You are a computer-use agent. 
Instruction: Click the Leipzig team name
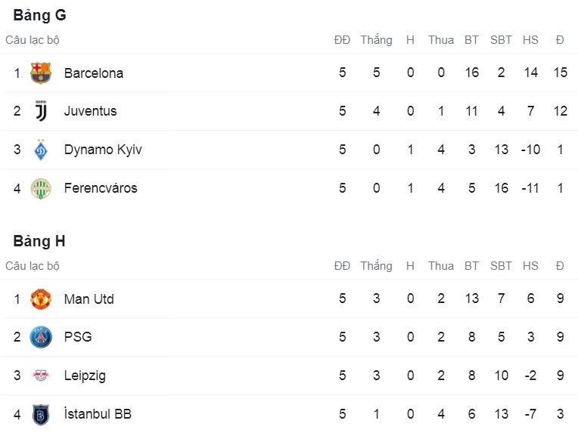(x=85, y=376)
